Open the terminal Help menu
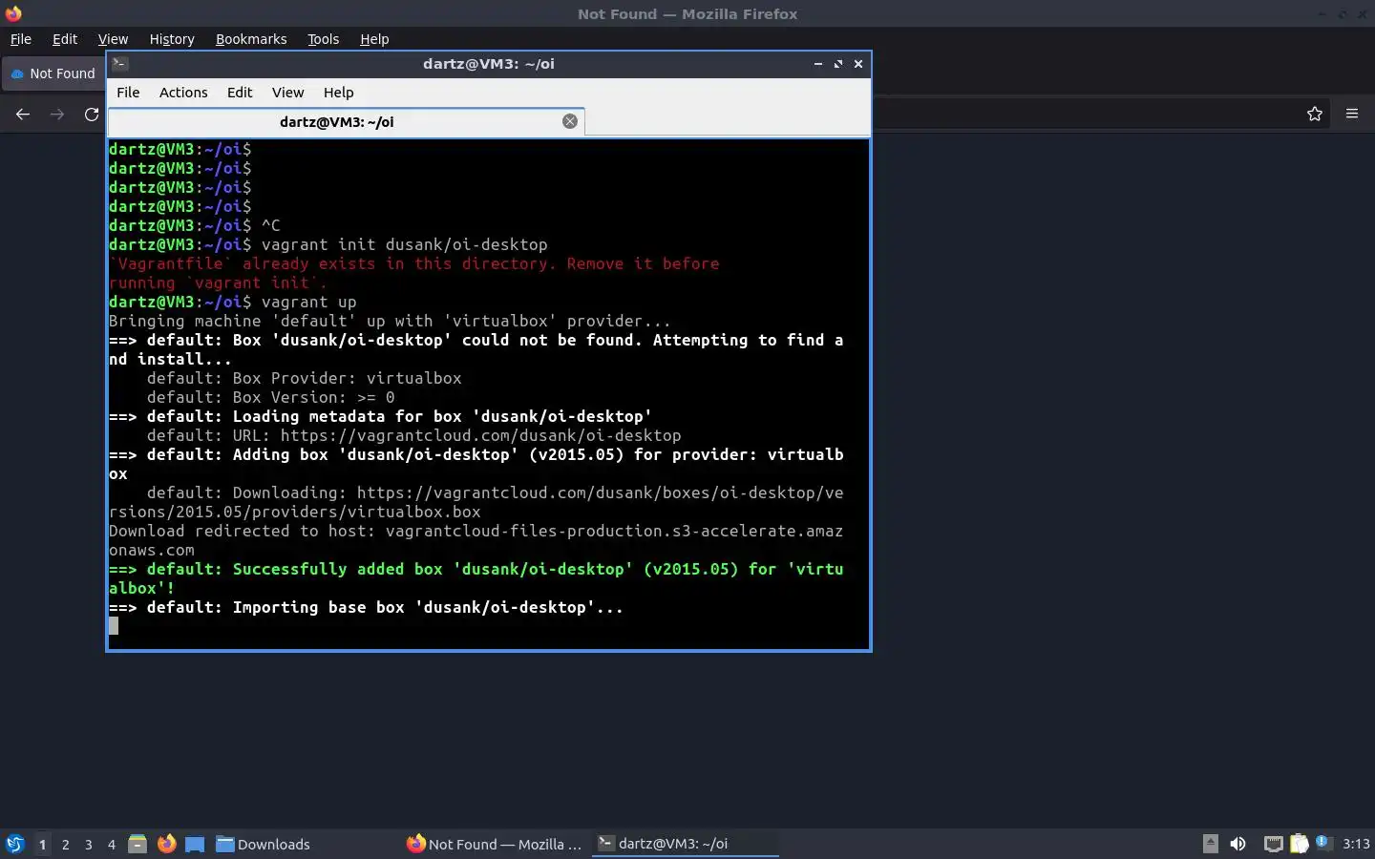1375x859 pixels. pyautogui.click(x=338, y=93)
